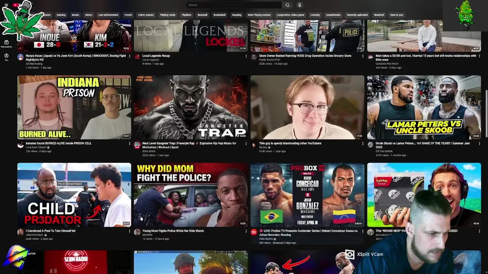Open title 'LIVE: ProBox TV Presents Contender Series'
Screen dimensions: 488x274
point(308,233)
